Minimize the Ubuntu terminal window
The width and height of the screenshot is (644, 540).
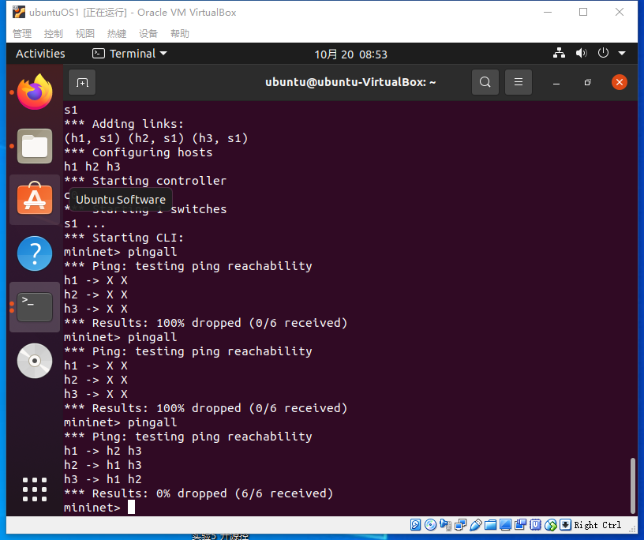click(x=556, y=83)
